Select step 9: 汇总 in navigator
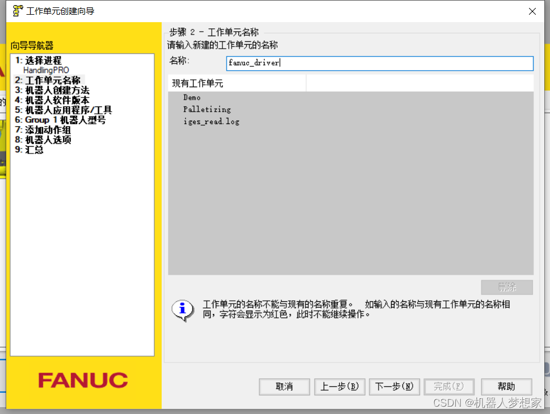This screenshot has height=414, width=550. pyautogui.click(x=29, y=150)
